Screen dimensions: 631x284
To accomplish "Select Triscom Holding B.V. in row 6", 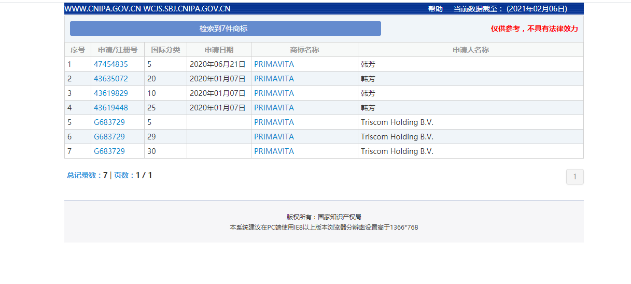I will point(397,137).
